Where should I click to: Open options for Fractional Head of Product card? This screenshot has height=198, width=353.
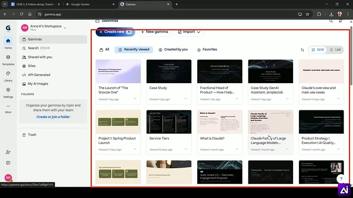point(236,99)
